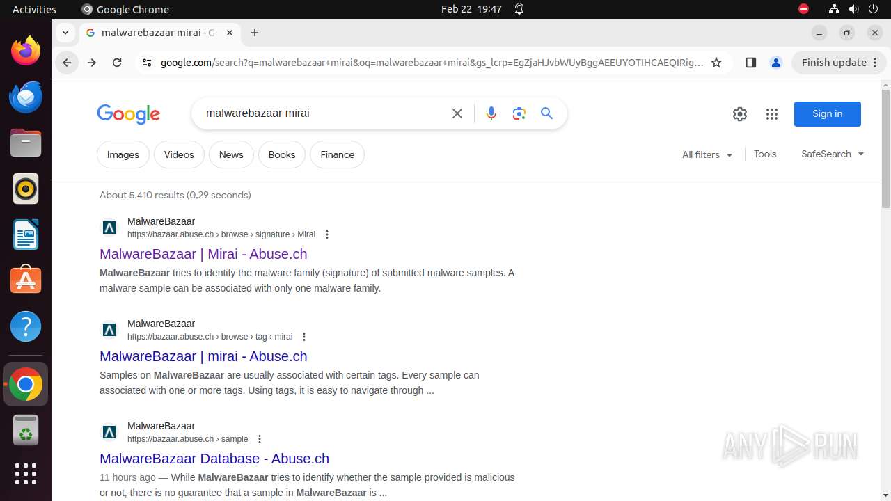
Task: Open MalwareBazaar Database - Abuse.ch link
Action: pos(214,459)
